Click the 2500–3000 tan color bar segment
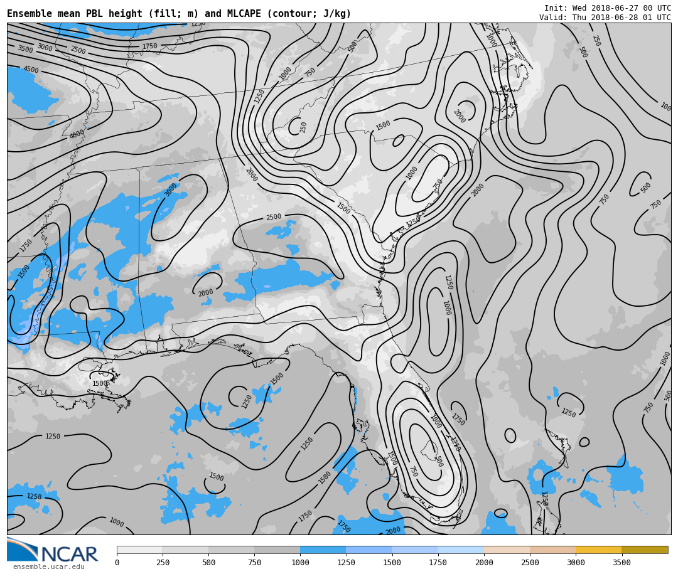The image size is (678, 574). [552, 550]
